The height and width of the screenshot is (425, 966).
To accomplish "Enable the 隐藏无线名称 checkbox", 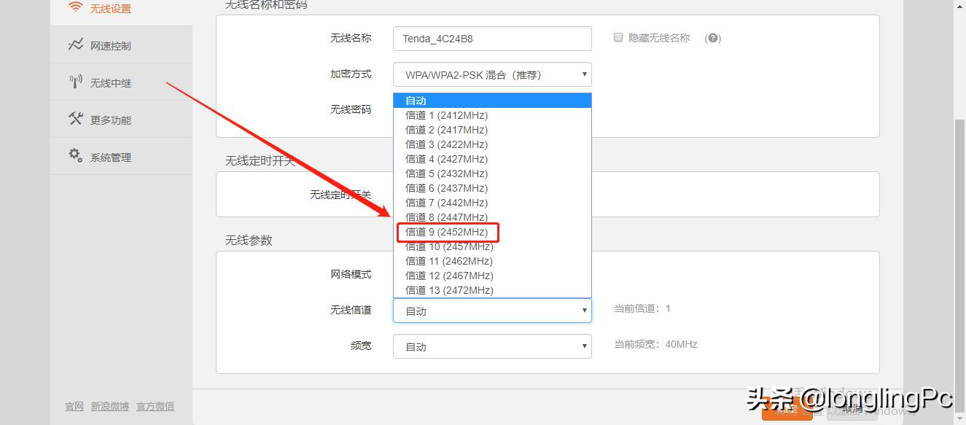I will coord(618,38).
